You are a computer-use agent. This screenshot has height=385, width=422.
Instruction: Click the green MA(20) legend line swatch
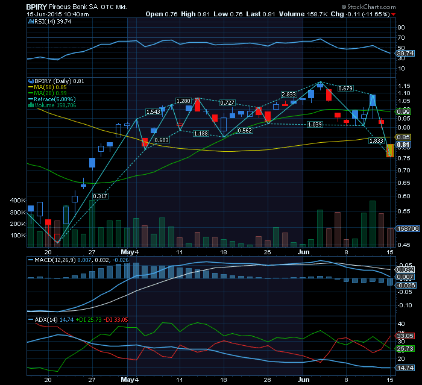[x=31, y=93]
